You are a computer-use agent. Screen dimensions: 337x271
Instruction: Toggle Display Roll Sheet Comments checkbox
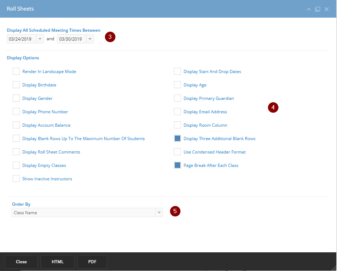16,152
